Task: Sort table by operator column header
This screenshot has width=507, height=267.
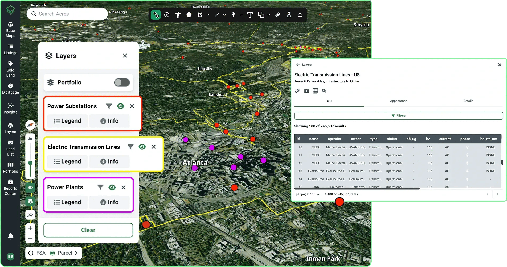Action: (x=334, y=139)
